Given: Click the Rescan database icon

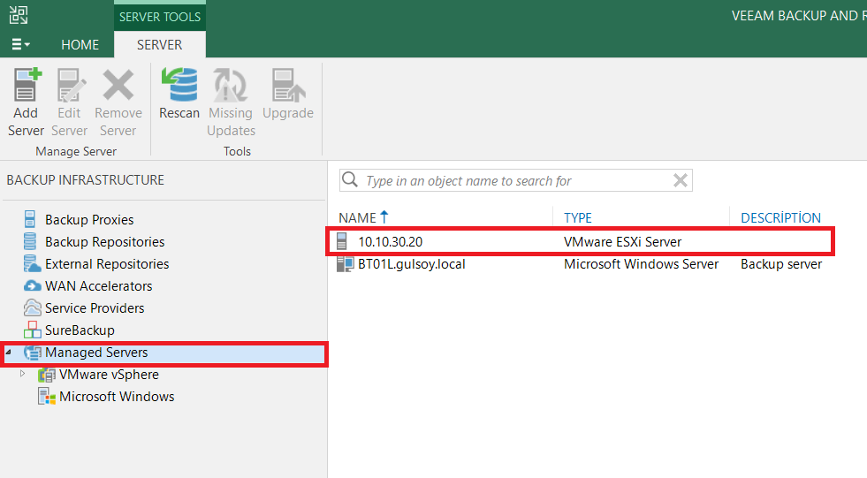Looking at the screenshot, I should [179, 87].
